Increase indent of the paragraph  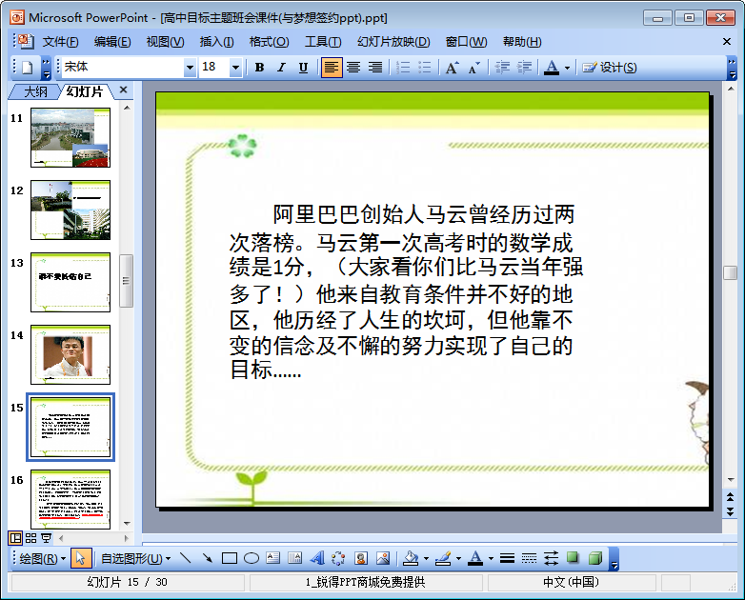(524, 68)
